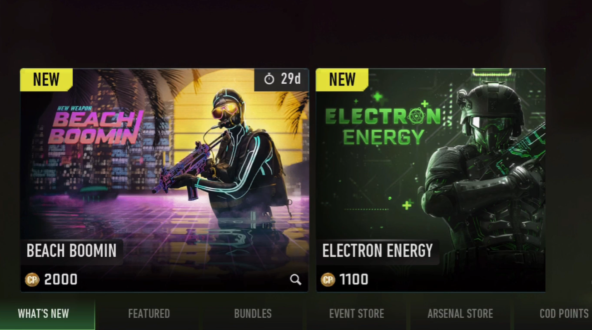592x330 pixels.
Task: Open the COD Points tab
Action: click(x=564, y=314)
